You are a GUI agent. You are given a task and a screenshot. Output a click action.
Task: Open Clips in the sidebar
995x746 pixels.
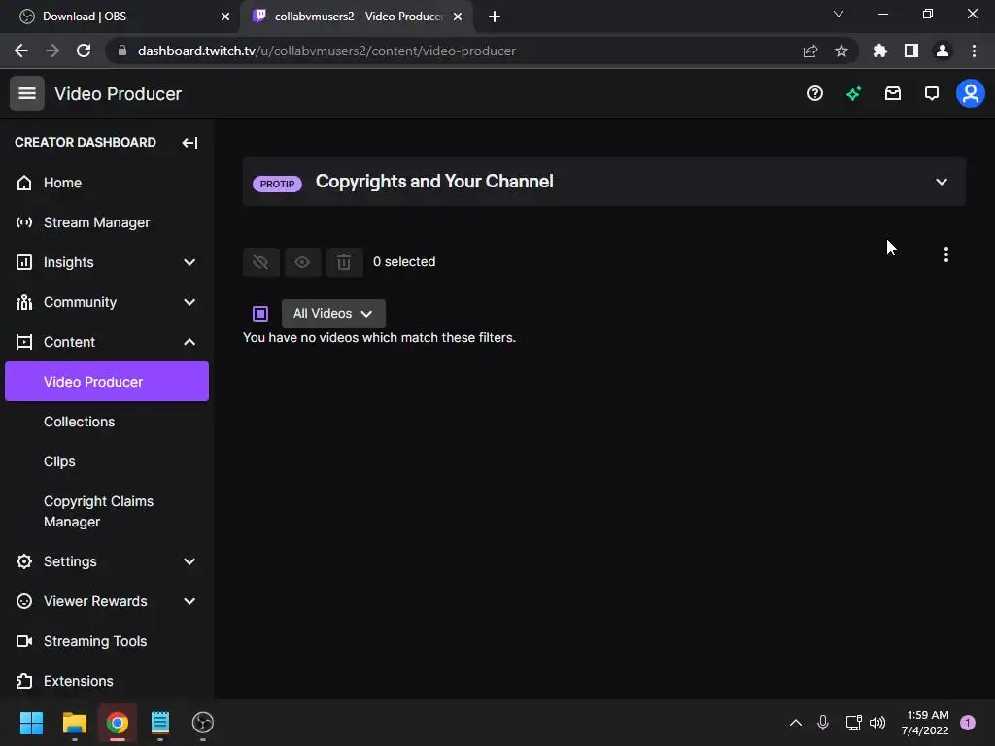59,461
